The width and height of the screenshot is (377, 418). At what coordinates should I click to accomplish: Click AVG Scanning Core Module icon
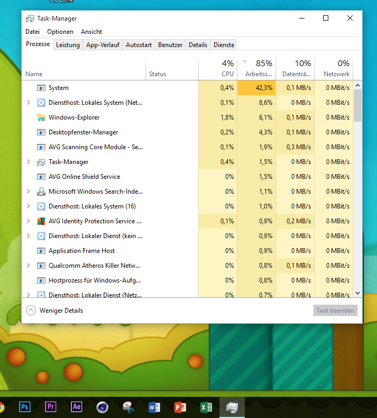coord(41,147)
